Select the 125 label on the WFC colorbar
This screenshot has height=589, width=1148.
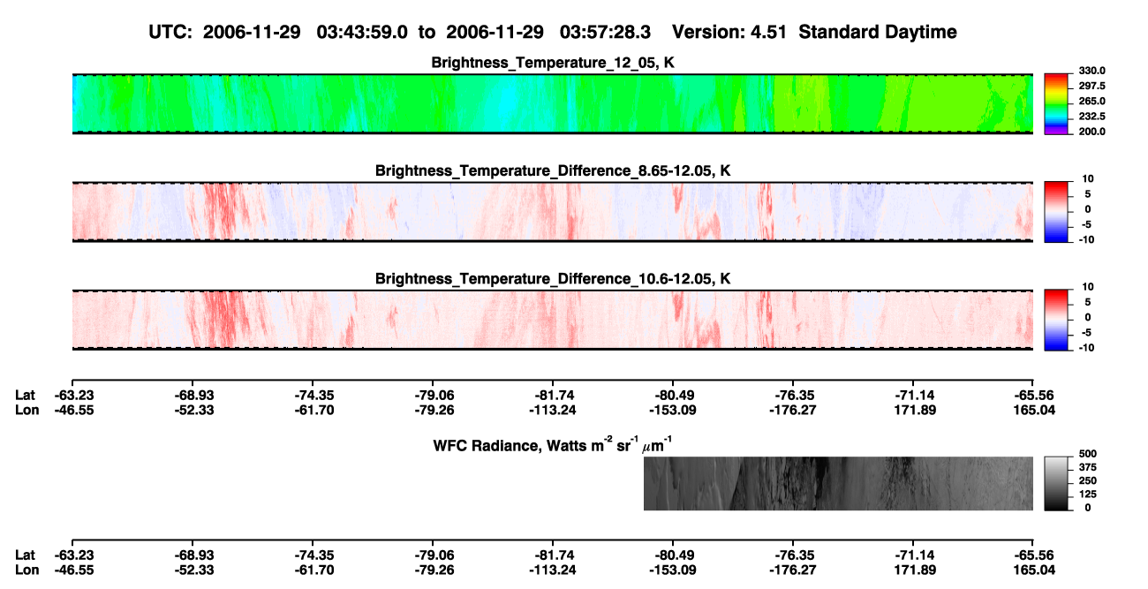pos(1087,494)
